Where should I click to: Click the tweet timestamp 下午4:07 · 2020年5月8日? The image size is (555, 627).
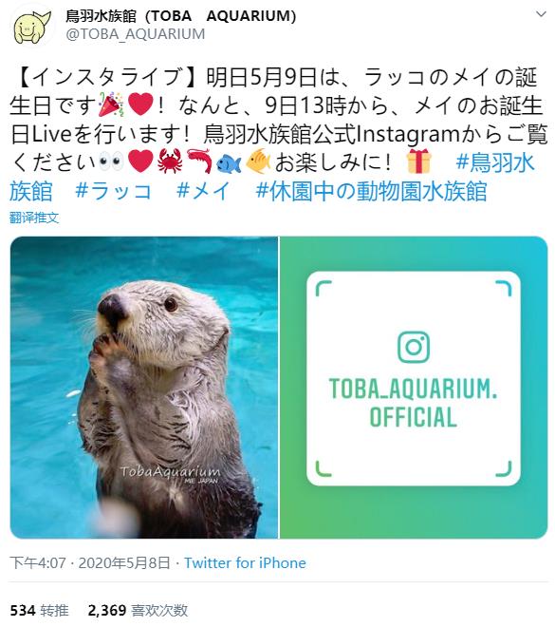click(90, 562)
